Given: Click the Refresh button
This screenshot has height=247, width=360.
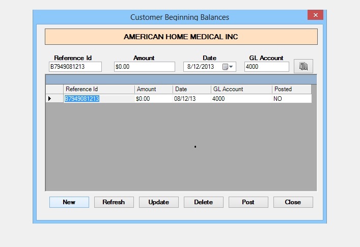Looking at the screenshot, I should (x=114, y=202).
